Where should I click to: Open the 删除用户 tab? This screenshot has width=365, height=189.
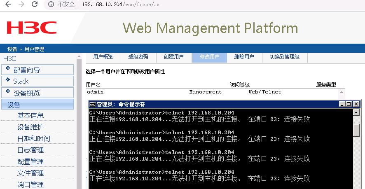click(244, 57)
